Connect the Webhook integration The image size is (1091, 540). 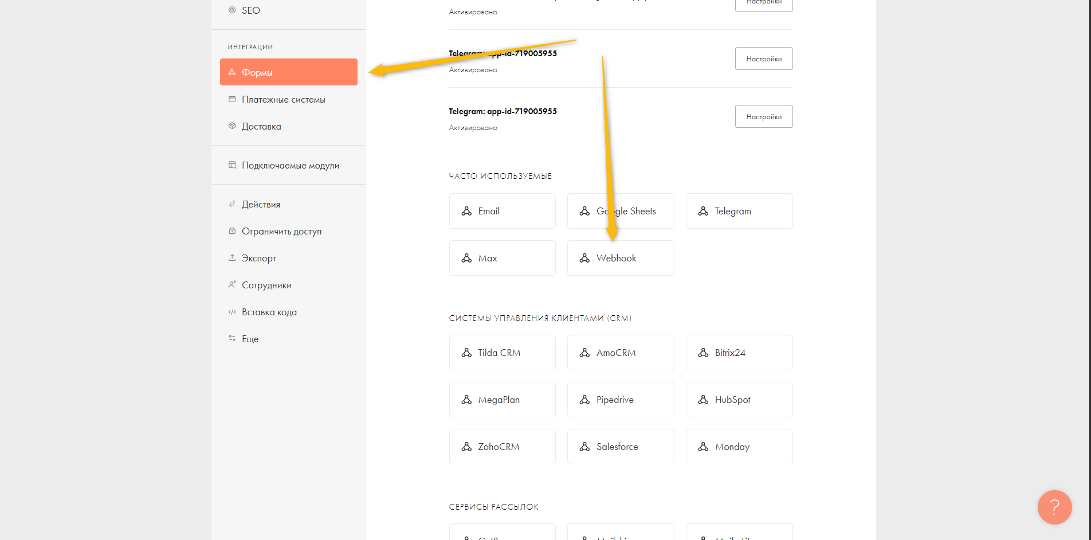621,258
